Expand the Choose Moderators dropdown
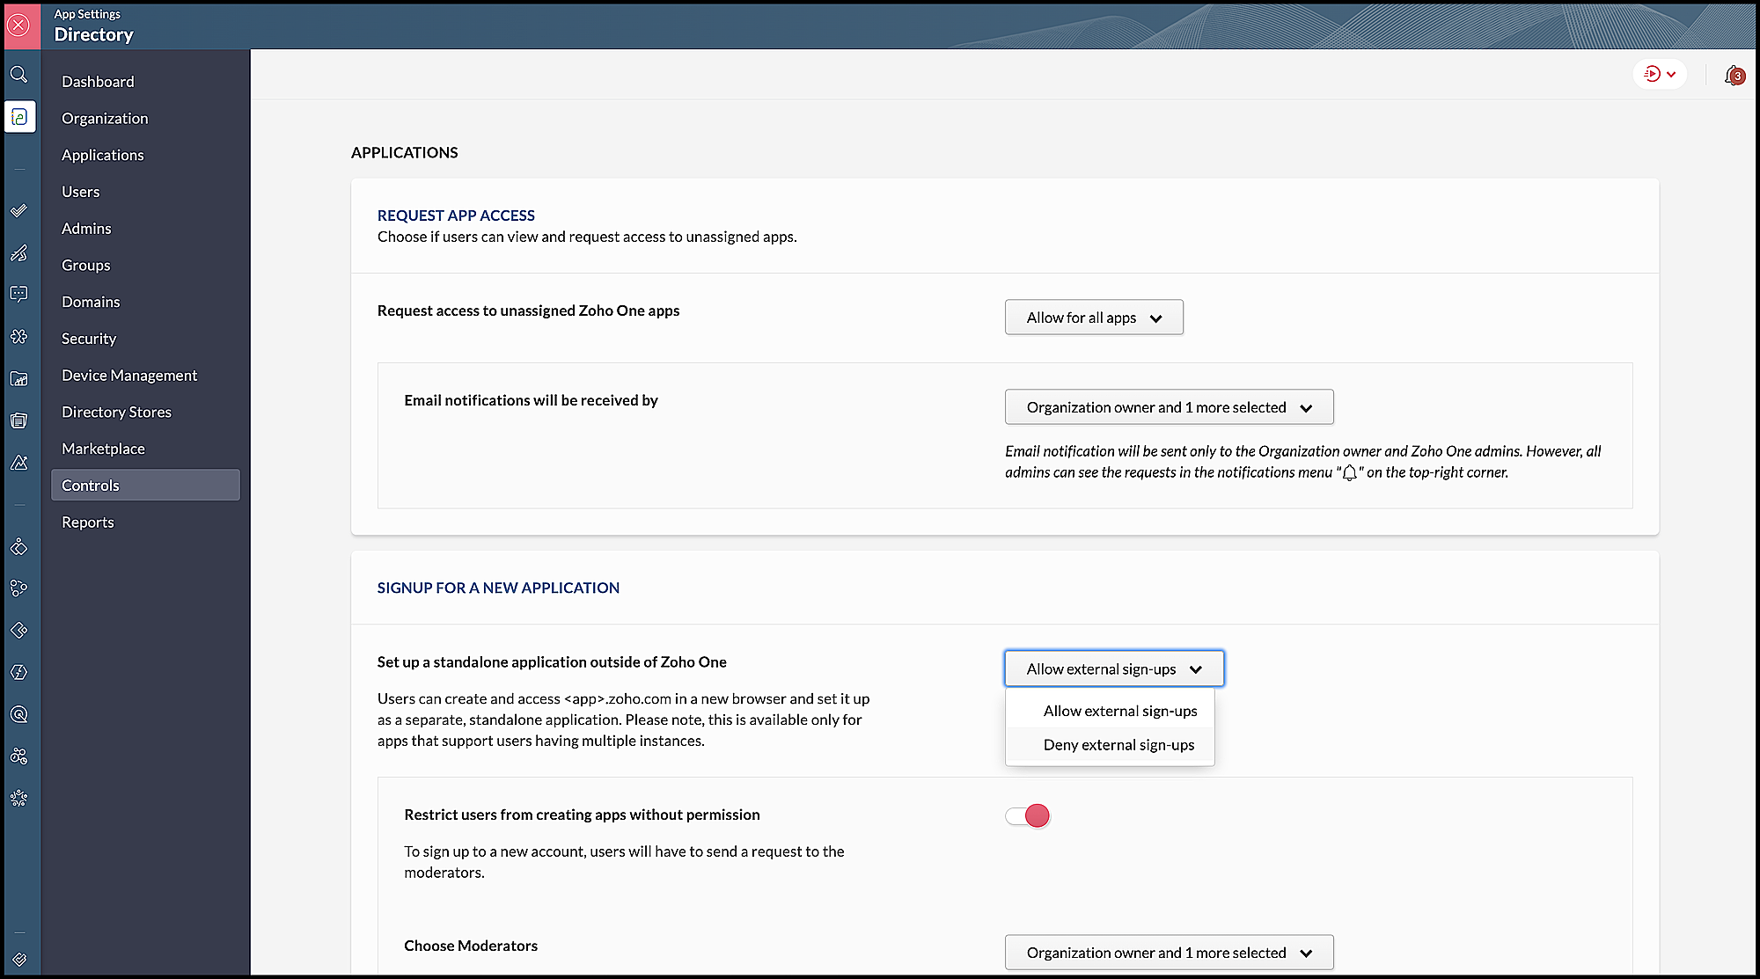Image resolution: width=1760 pixels, height=979 pixels. point(1169,953)
